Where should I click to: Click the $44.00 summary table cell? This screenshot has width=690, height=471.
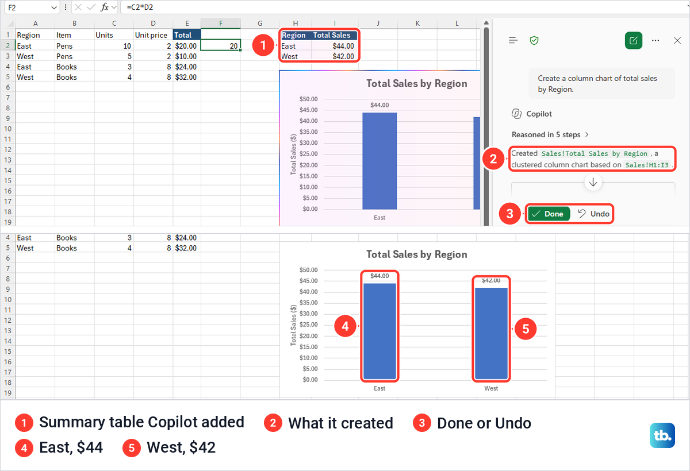(335, 46)
